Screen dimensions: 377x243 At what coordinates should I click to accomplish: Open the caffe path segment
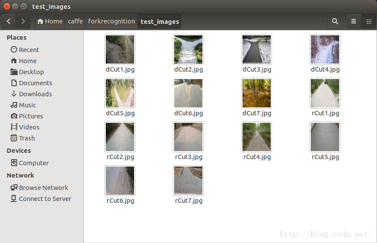(x=75, y=22)
